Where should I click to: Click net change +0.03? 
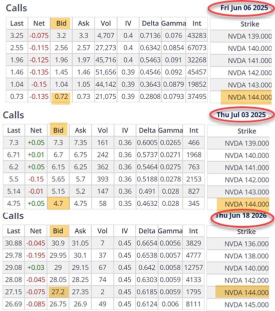36,267
